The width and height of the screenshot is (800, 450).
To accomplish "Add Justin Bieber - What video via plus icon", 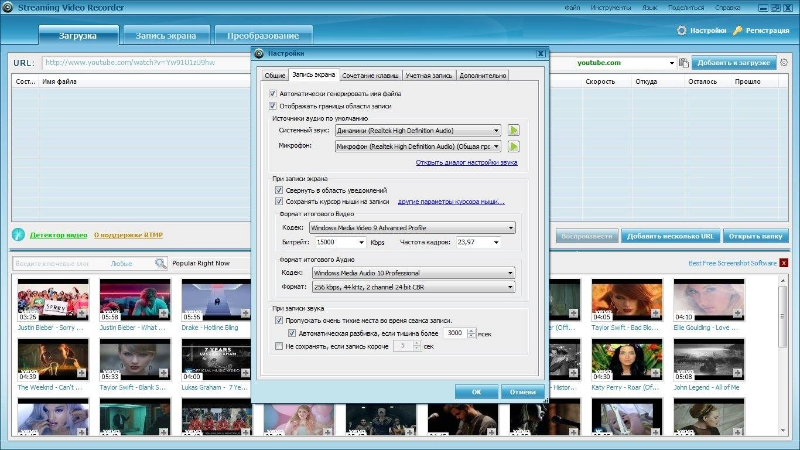I will (163, 313).
